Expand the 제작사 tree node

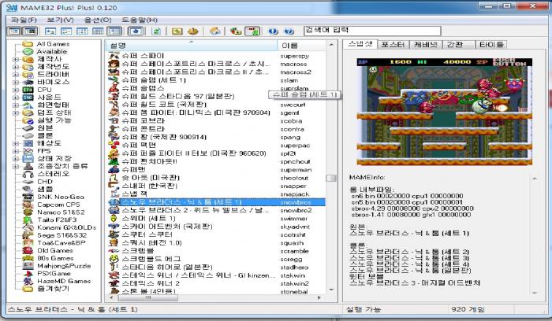(16, 59)
